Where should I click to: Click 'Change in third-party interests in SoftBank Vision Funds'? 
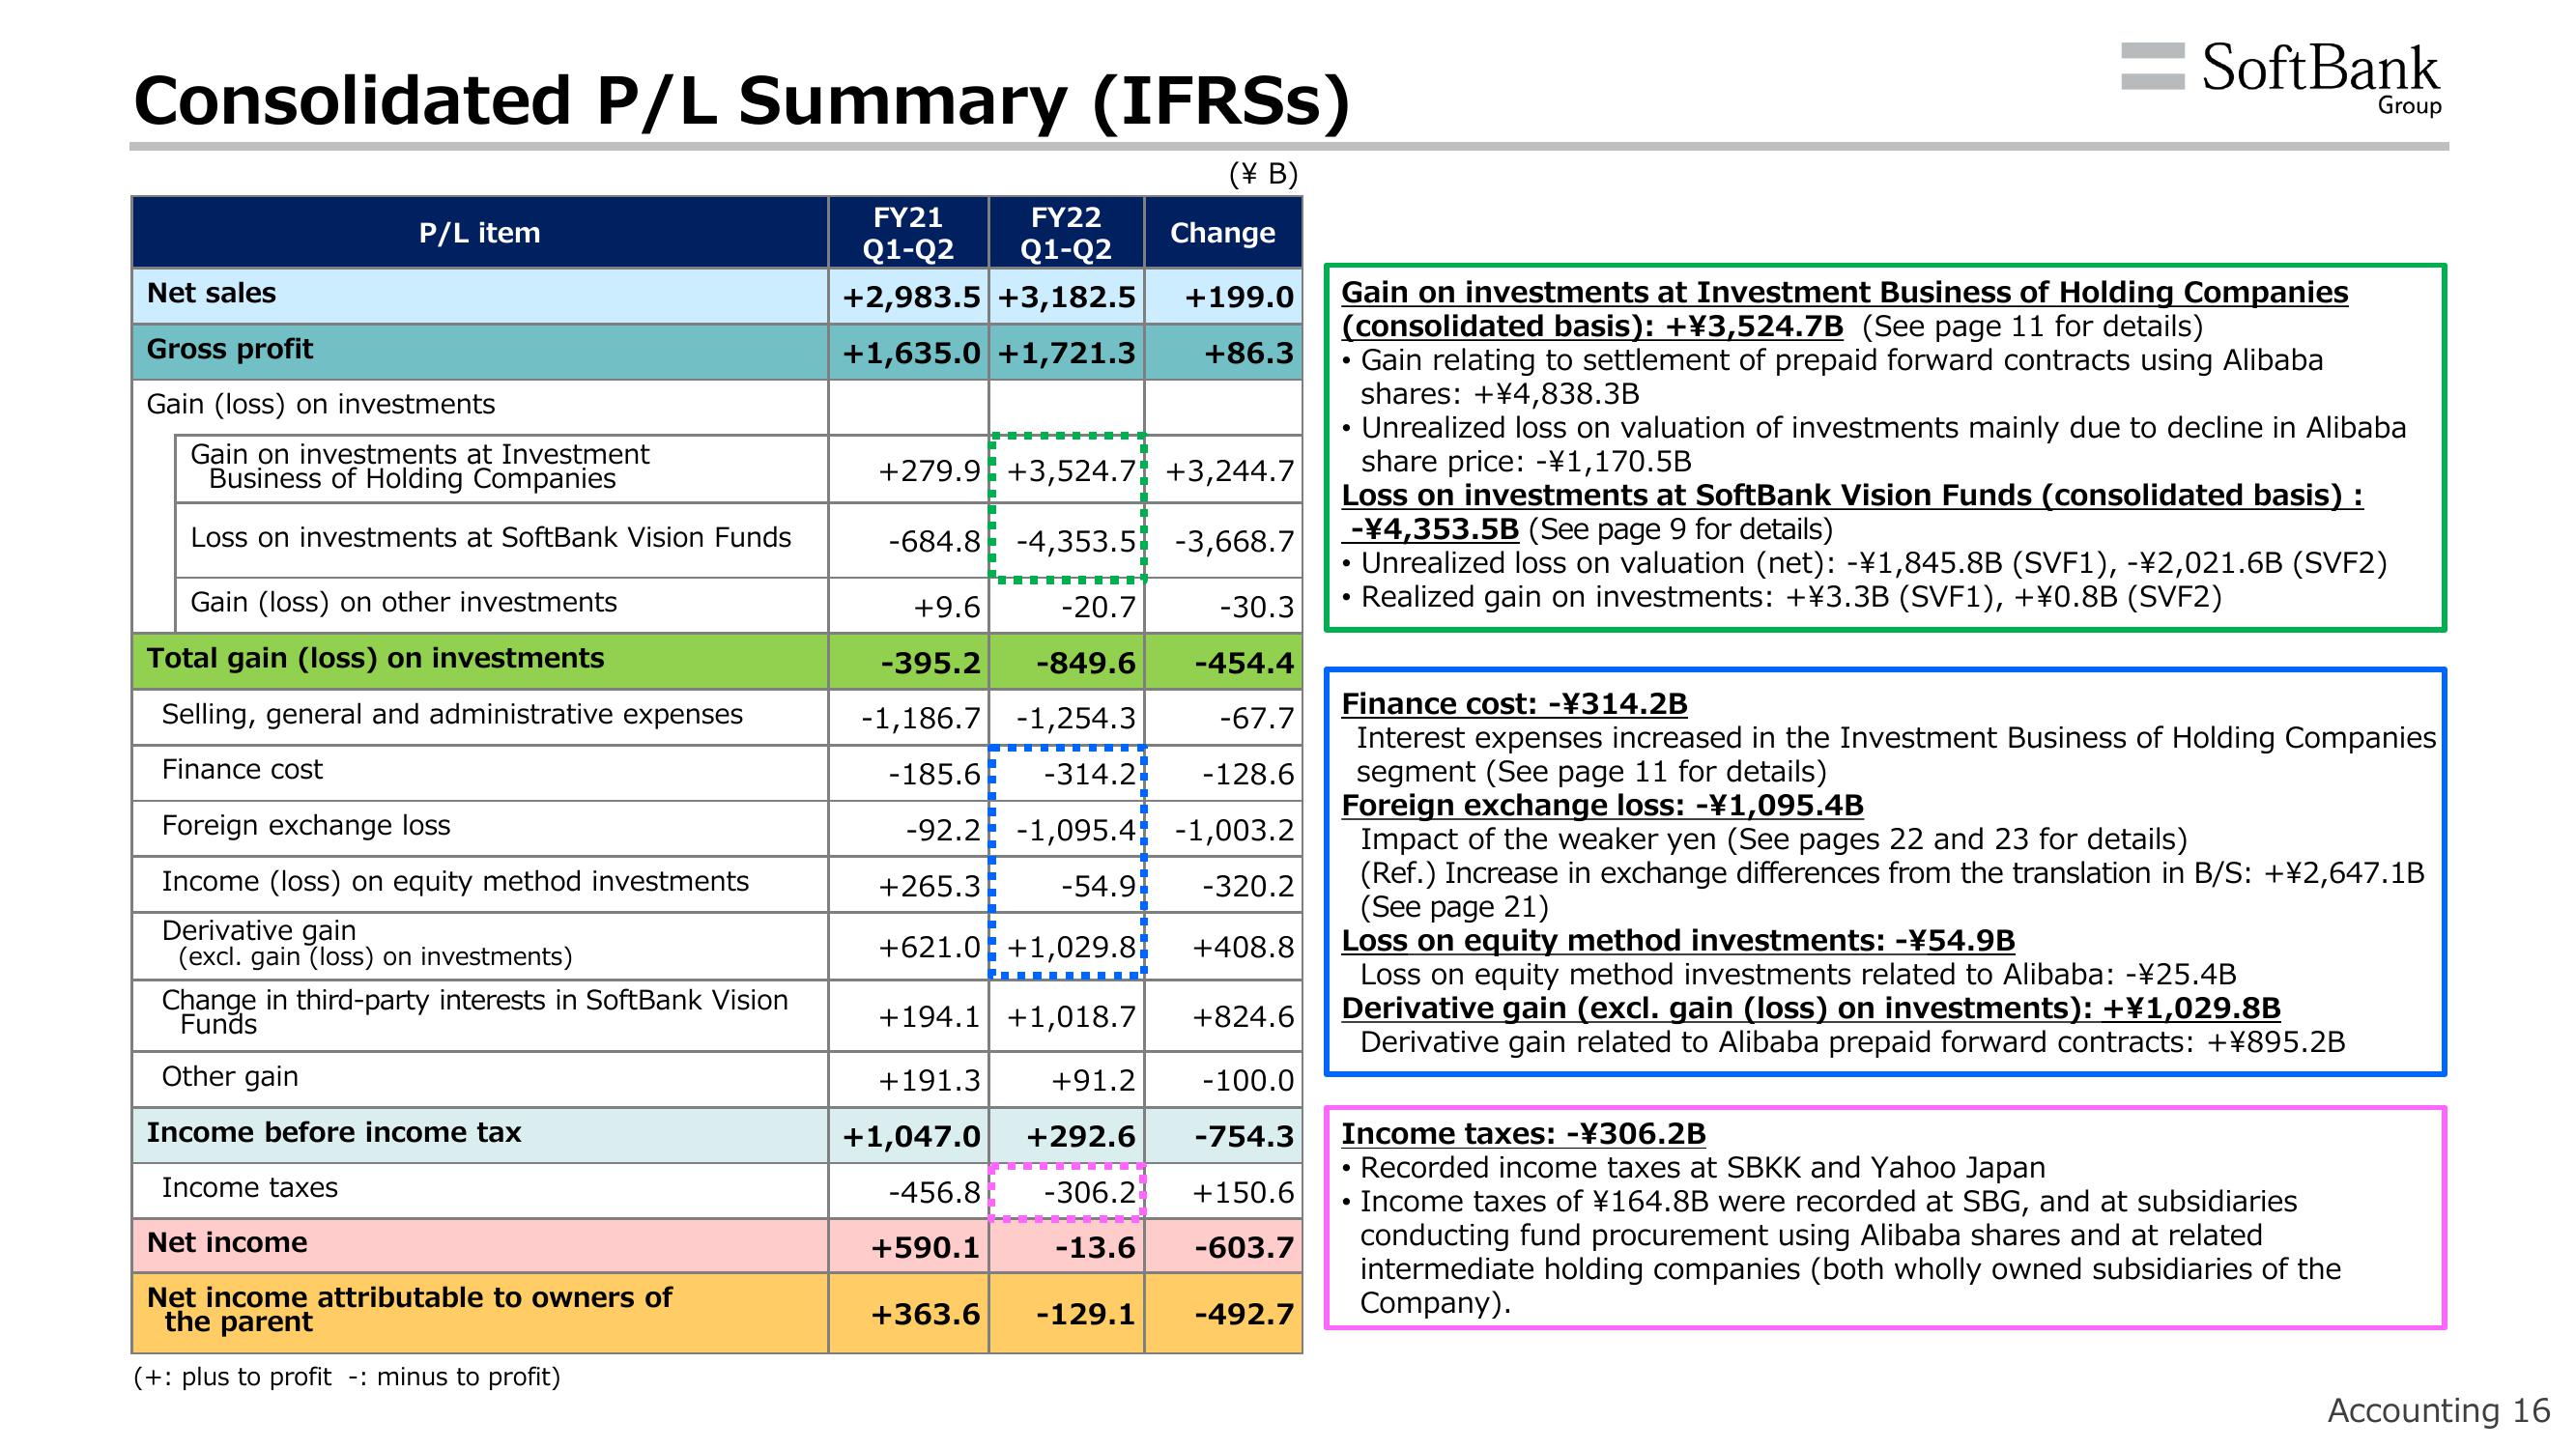pyautogui.click(x=474, y=1012)
